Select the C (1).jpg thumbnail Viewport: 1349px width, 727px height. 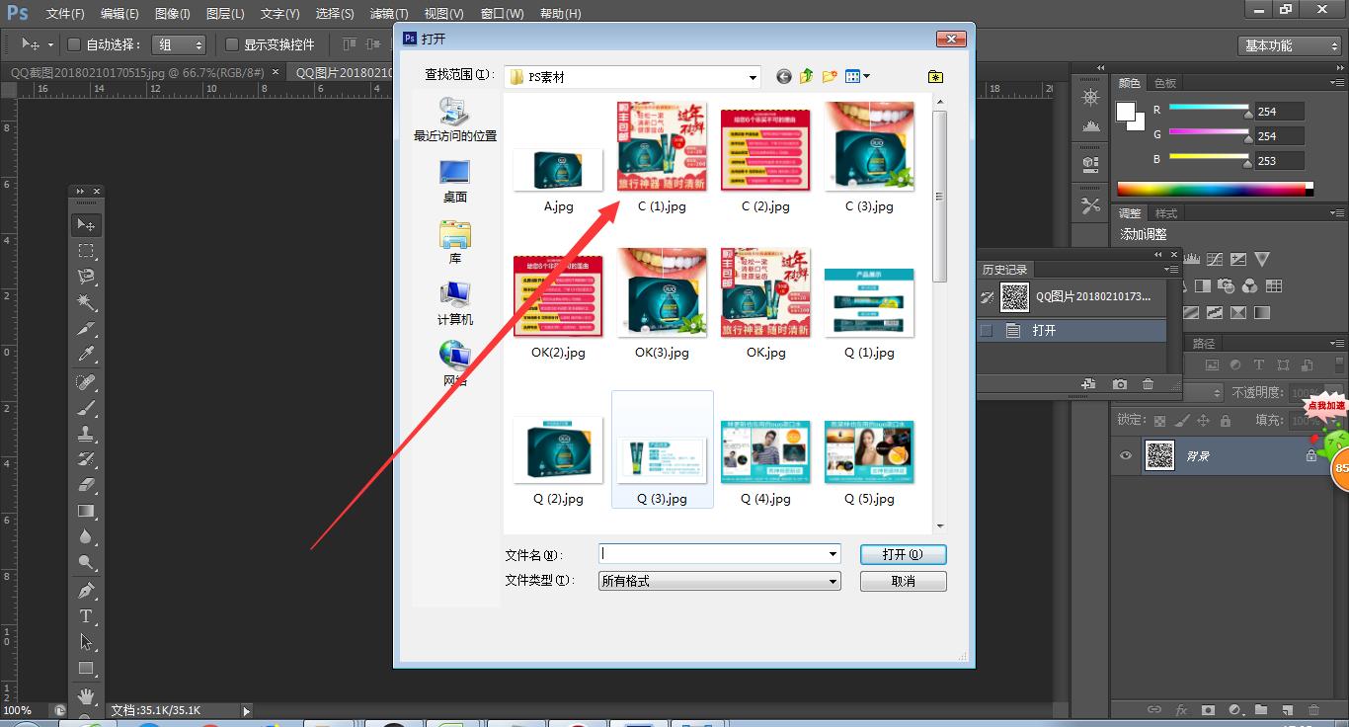661,145
